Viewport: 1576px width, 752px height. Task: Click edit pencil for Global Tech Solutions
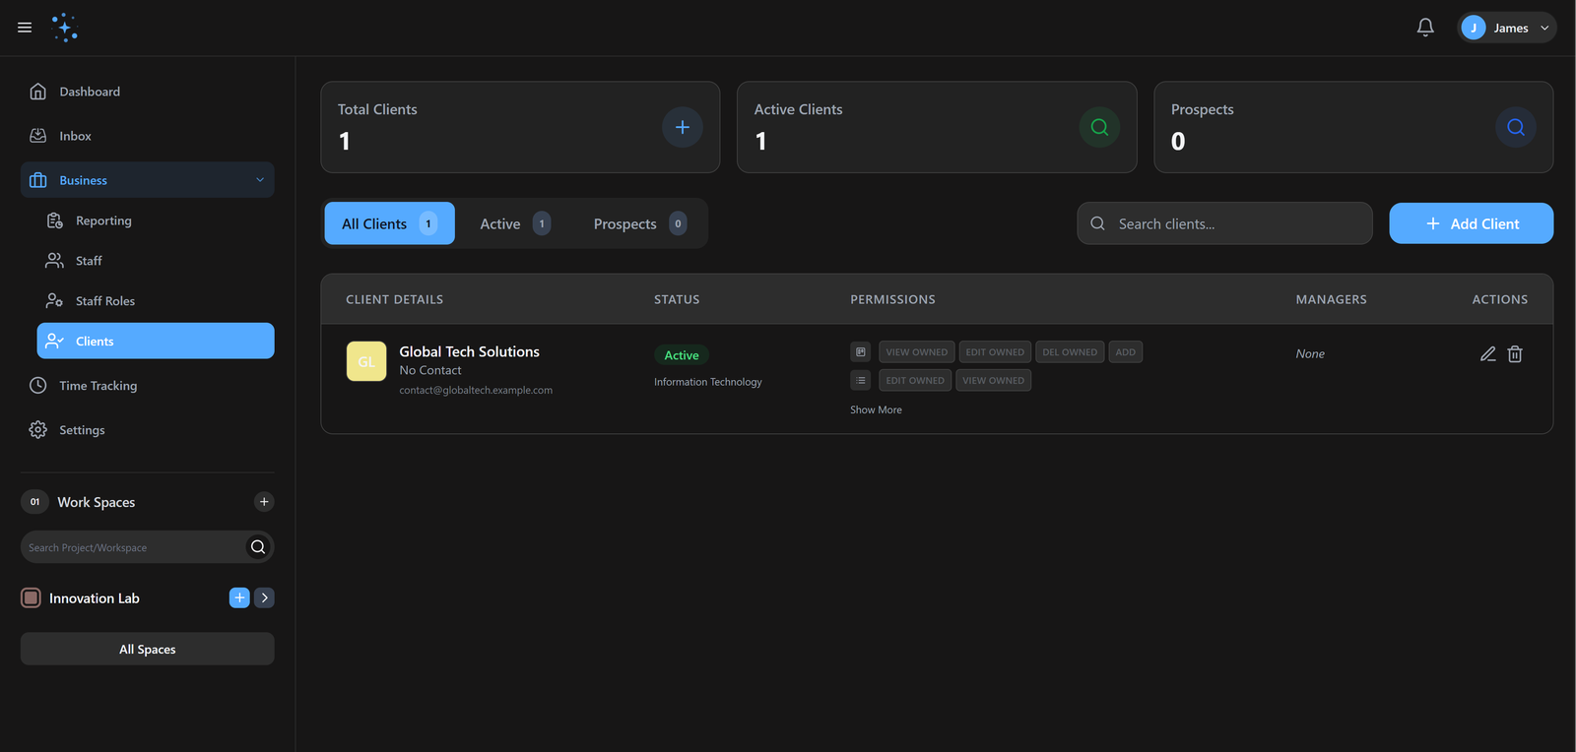tap(1487, 354)
